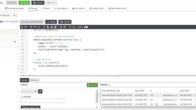Click the /1/0 cell in Output table
The width and height of the screenshot is (196, 110).
(x=152, y=95)
